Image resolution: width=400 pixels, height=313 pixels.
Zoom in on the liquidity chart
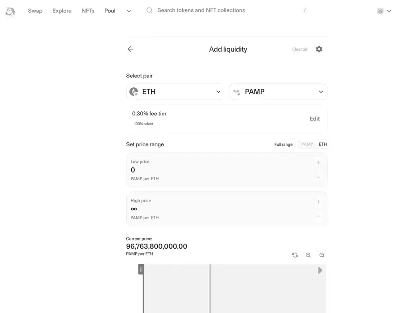(x=308, y=255)
